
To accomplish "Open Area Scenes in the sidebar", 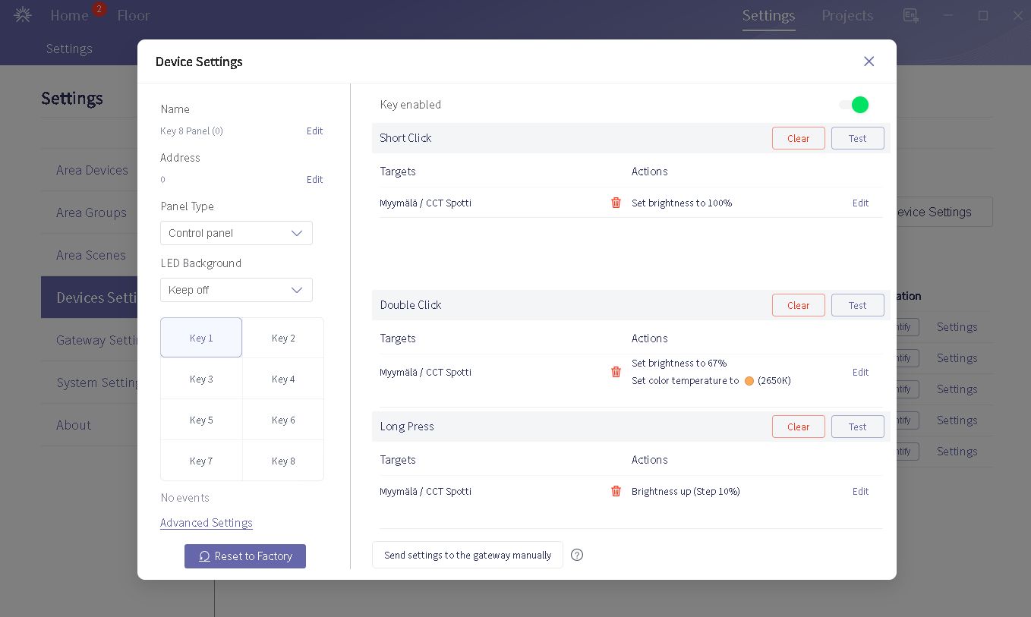I will point(91,255).
